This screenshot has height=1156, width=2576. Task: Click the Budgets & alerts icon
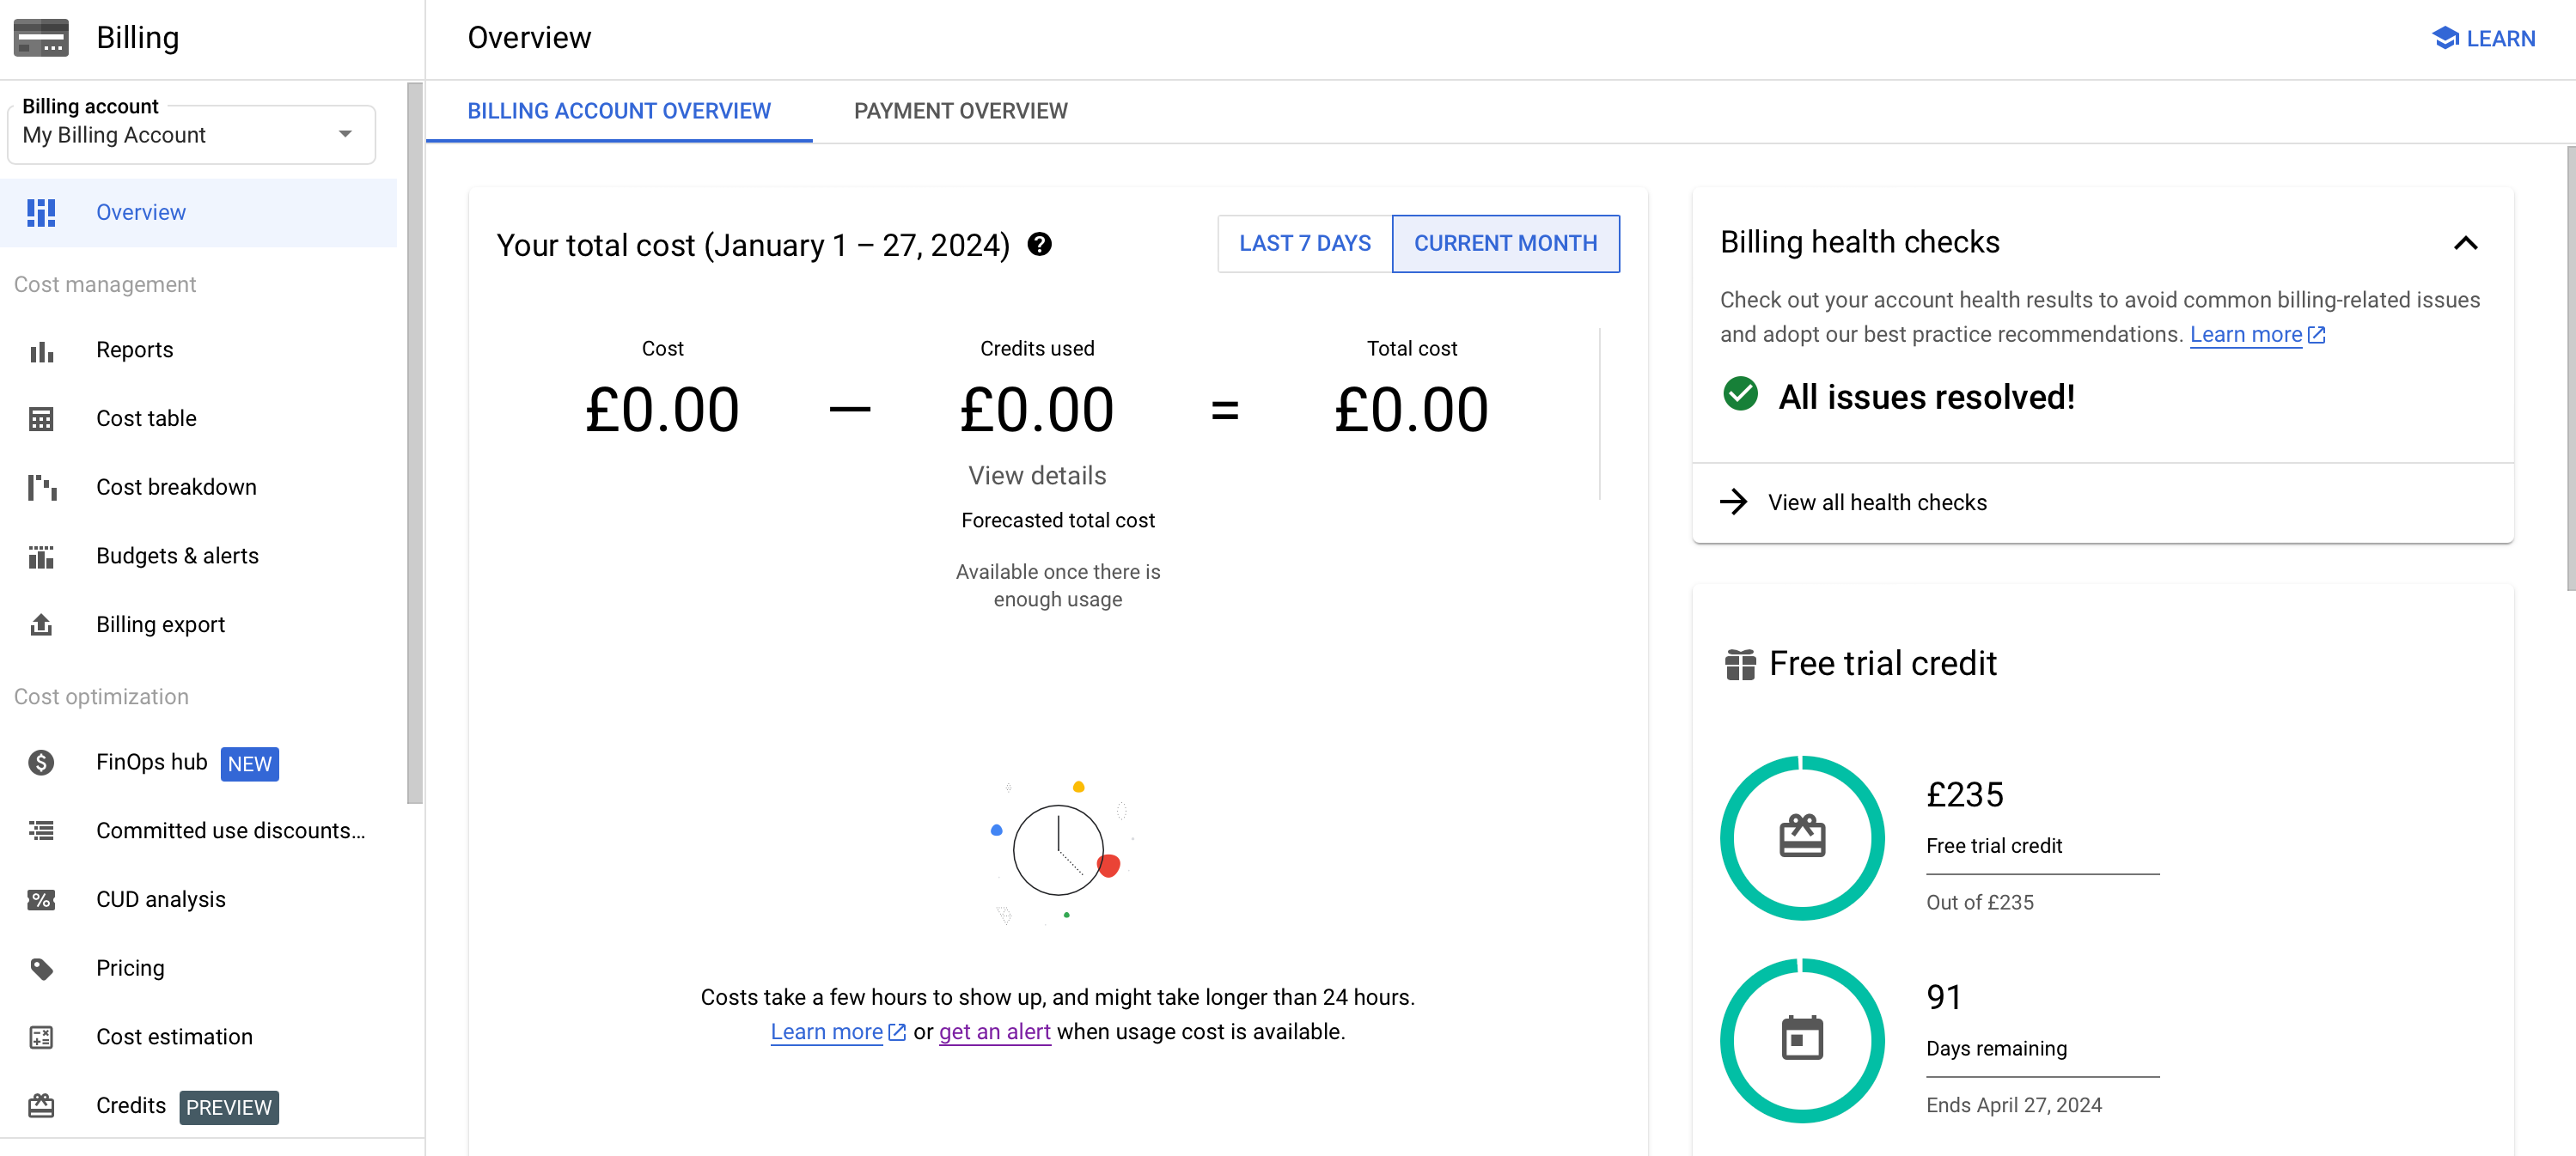[x=41, y=557]
